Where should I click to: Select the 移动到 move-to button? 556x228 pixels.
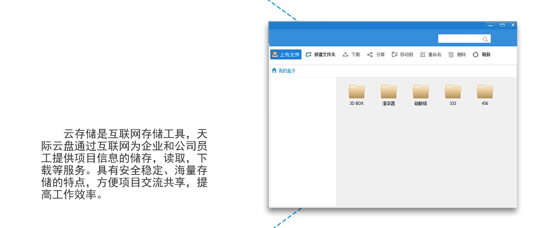[x=402, y=55]
